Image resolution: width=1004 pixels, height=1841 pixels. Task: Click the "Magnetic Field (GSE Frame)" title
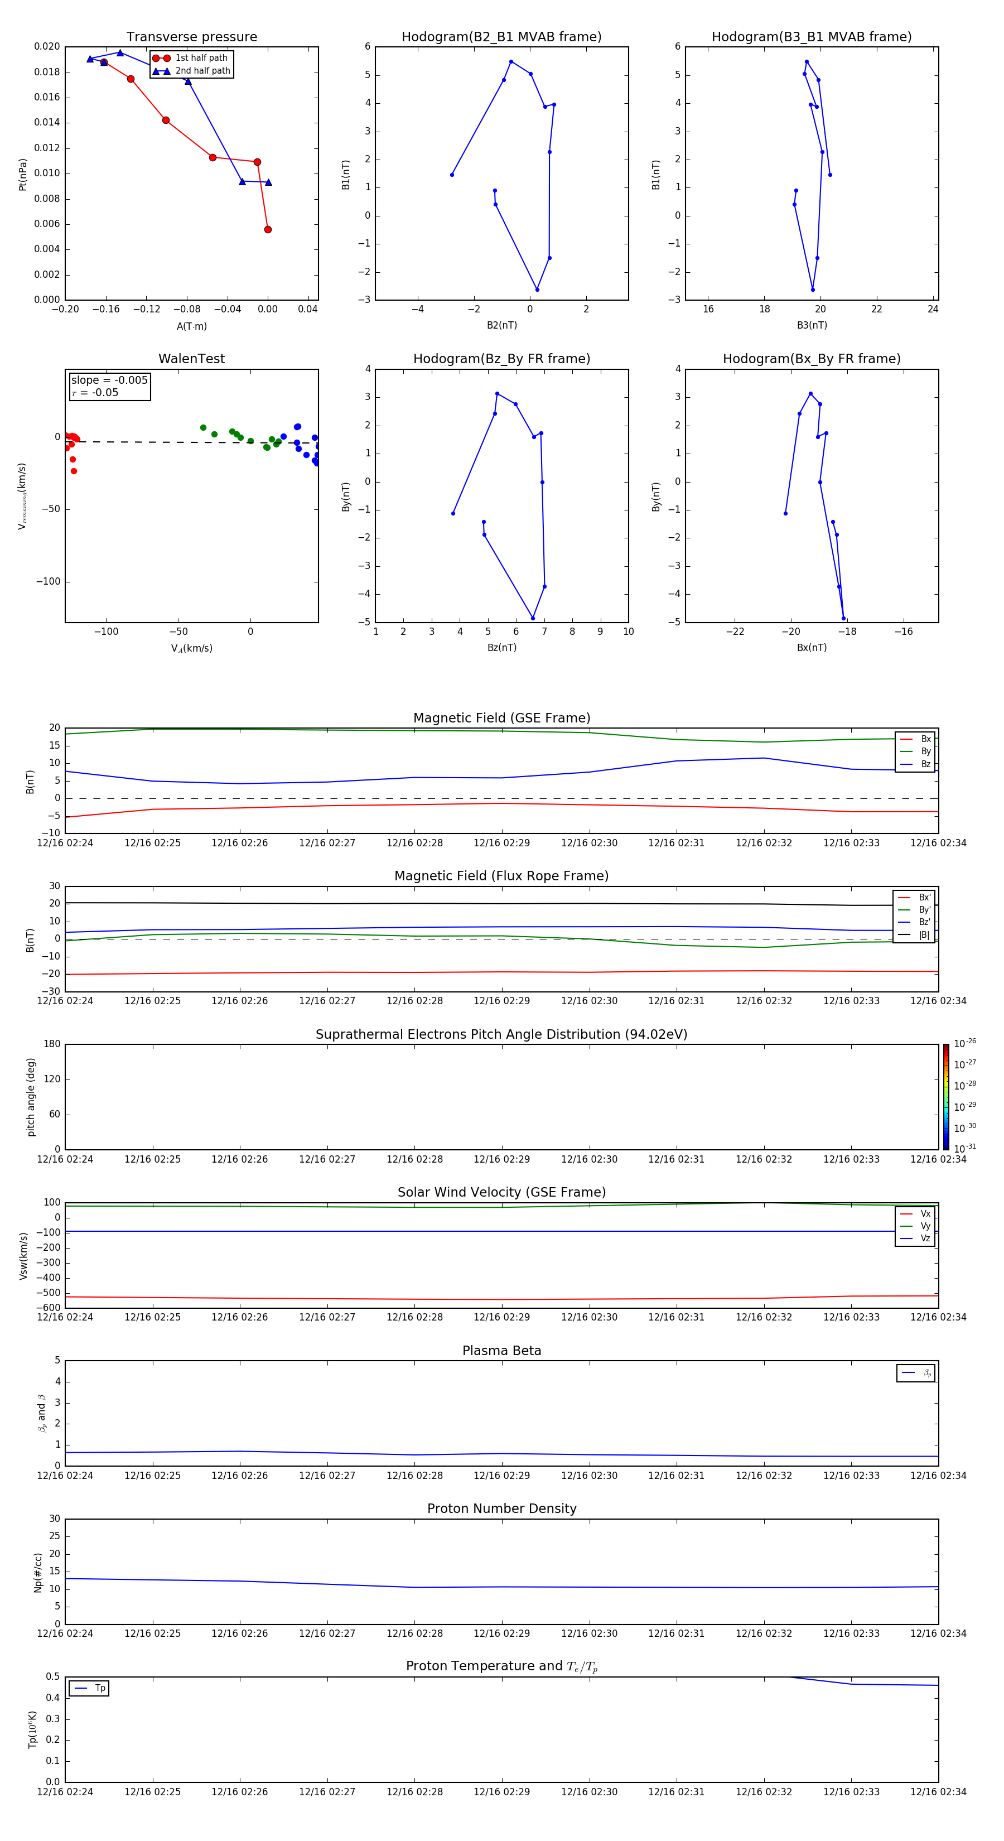click(501, 718)
